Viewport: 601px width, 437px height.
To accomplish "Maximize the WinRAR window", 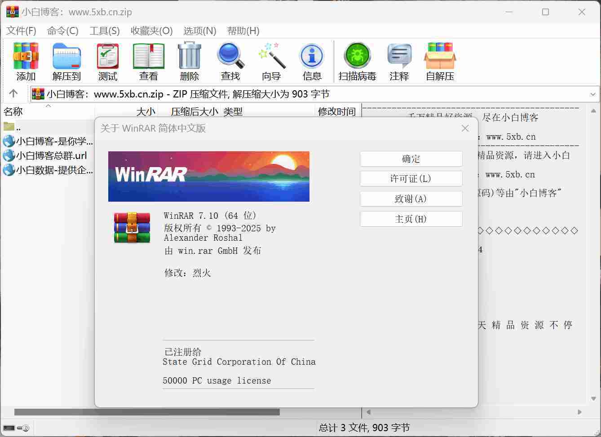I will (x=545, y=12).
